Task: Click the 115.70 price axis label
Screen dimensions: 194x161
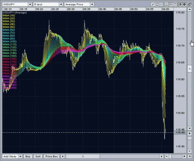Action: [180, 46]
